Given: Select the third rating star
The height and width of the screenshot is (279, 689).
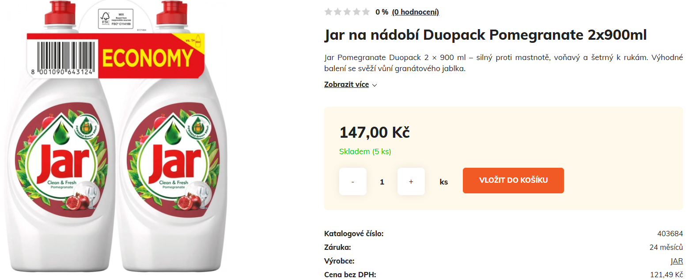Looking at the screenshot, I should coord(347,12).
